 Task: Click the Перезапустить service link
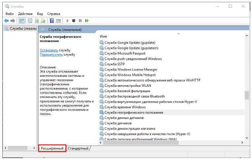click(x=51, y=54)
